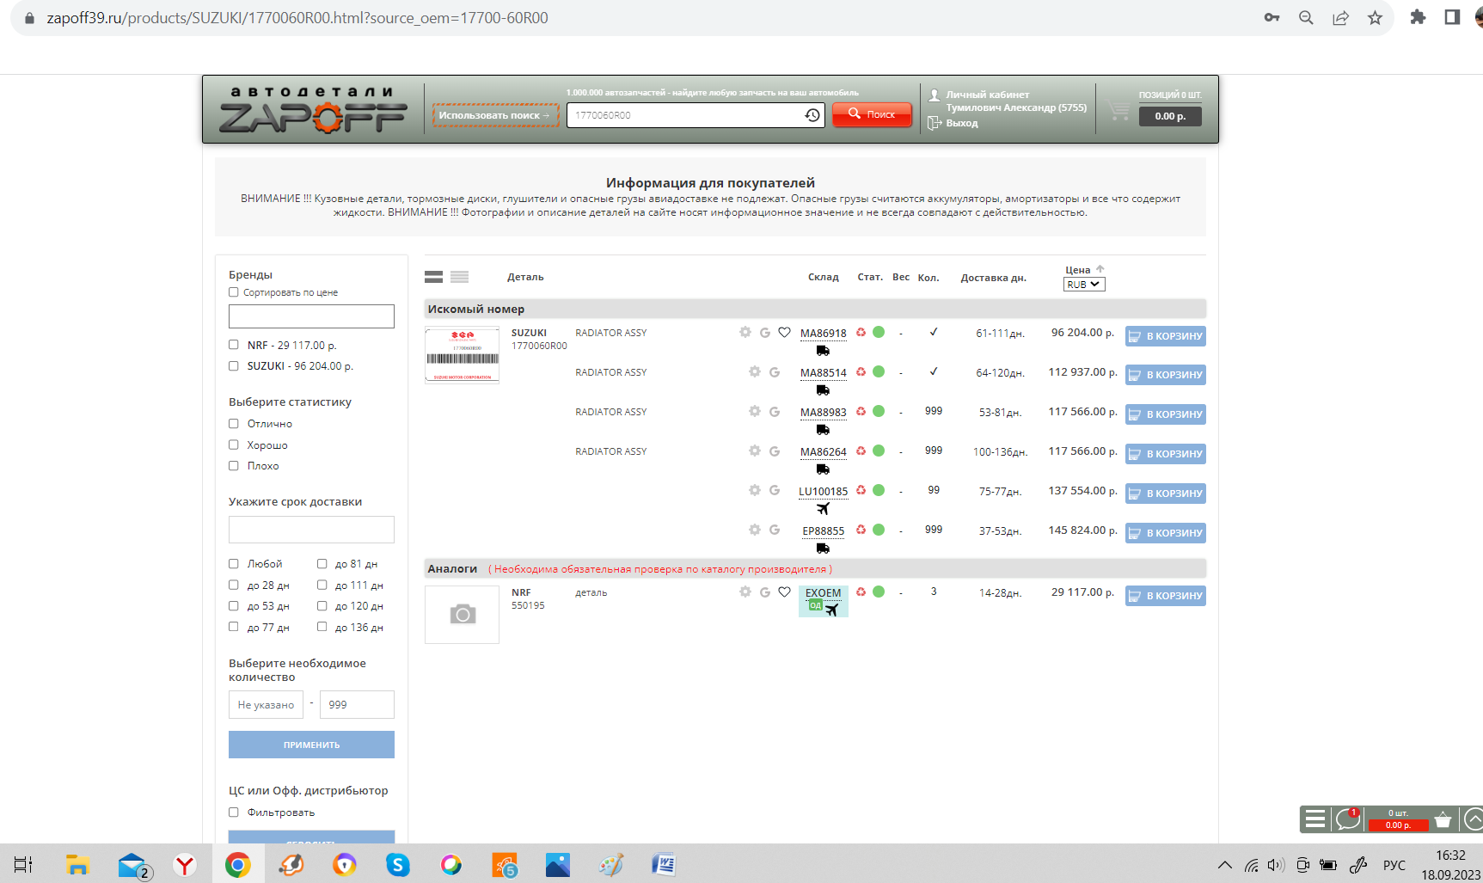This screenshot has width=1483, height=883.
Task: Click the Не указано quantity field
Action: [266, 704]
